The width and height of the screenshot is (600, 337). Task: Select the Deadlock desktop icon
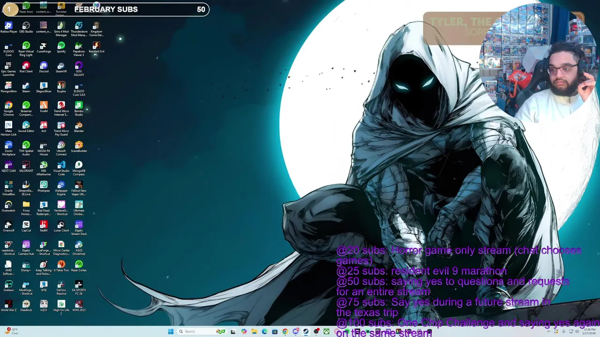26,306
